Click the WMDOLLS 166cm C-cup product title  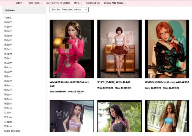click(x=167, y=82)
